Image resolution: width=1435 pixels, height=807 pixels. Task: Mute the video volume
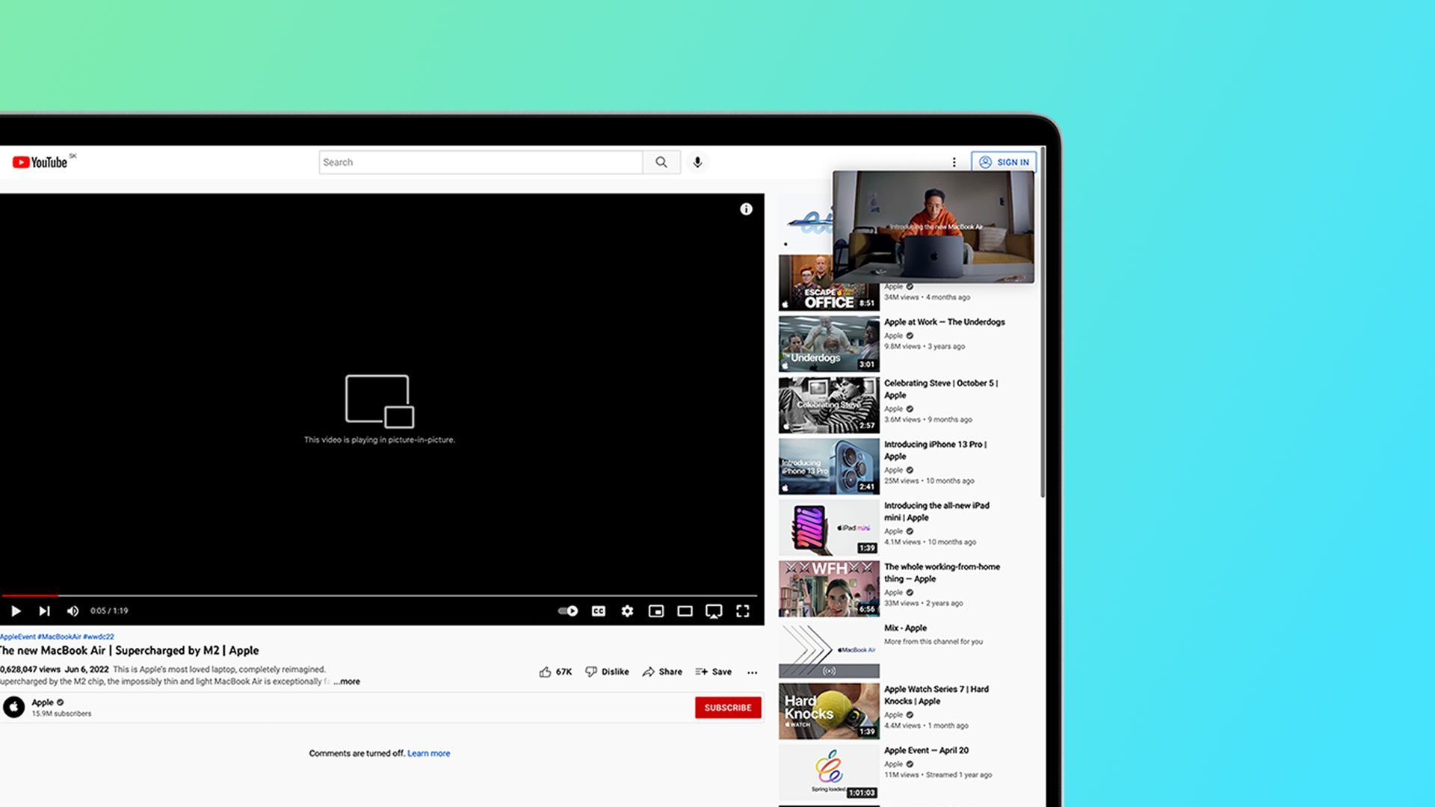click(x=72, y=611)
